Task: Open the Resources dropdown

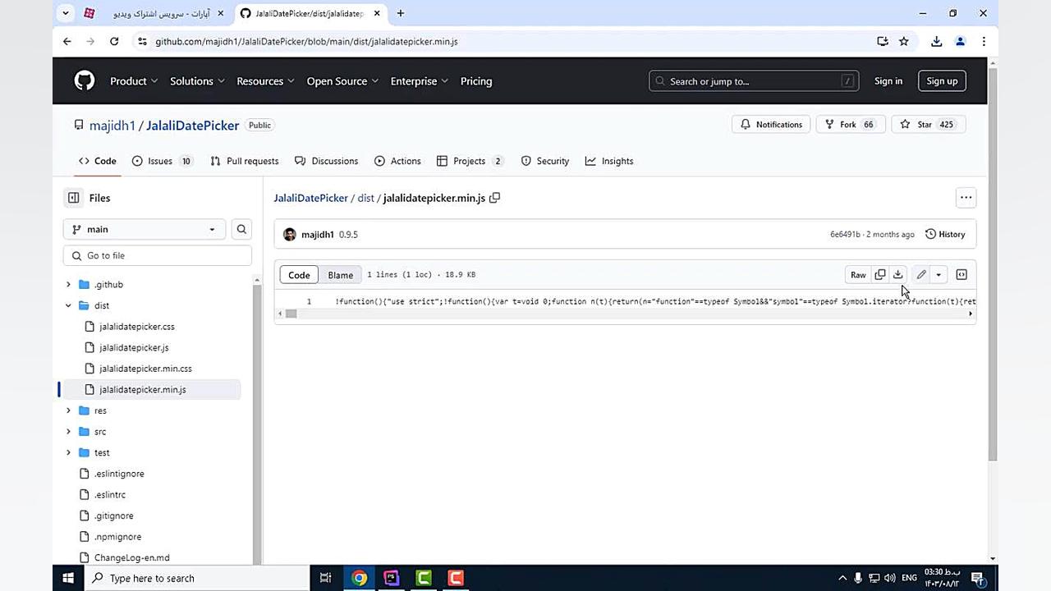Action: point(266,81)
